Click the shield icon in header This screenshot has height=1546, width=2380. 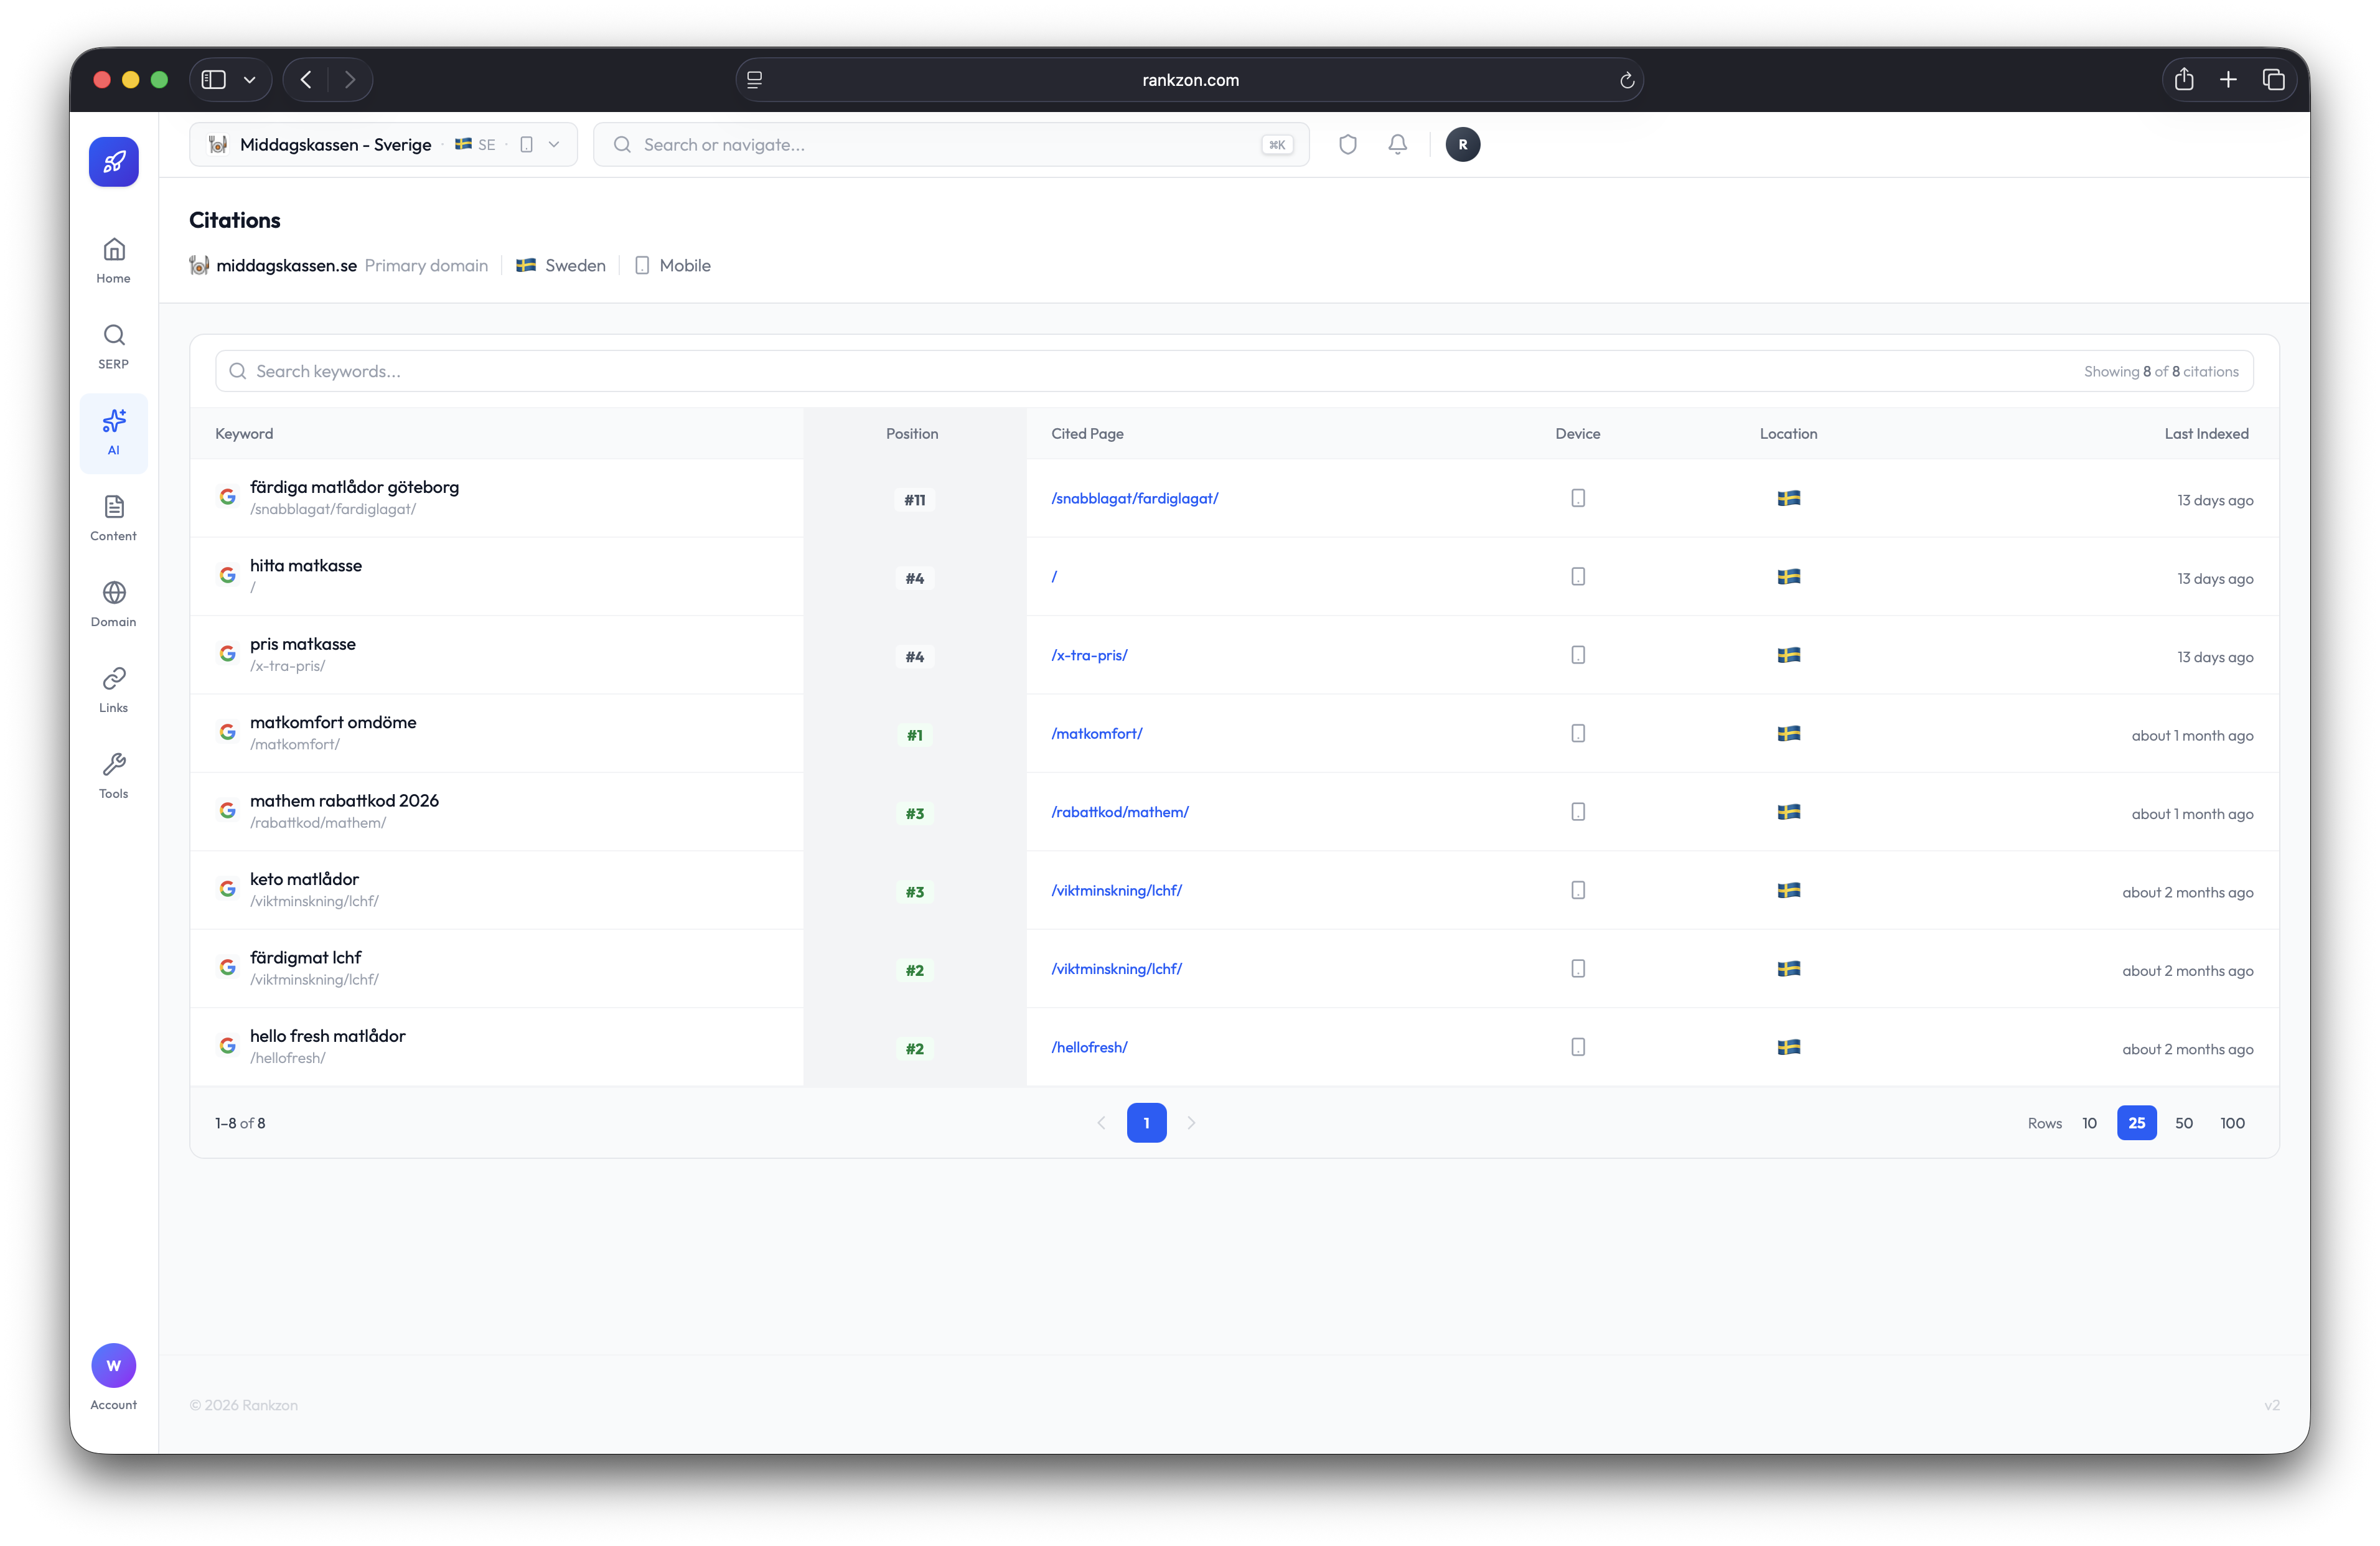point(1347,145)
